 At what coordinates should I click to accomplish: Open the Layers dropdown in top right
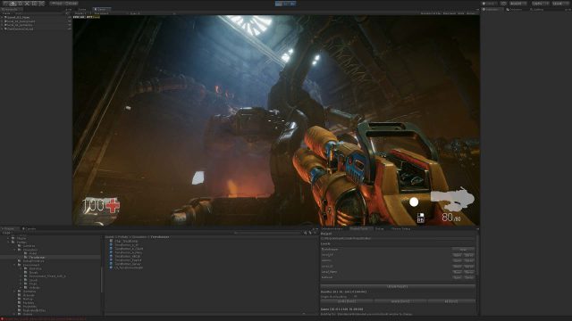coord(540,4)
